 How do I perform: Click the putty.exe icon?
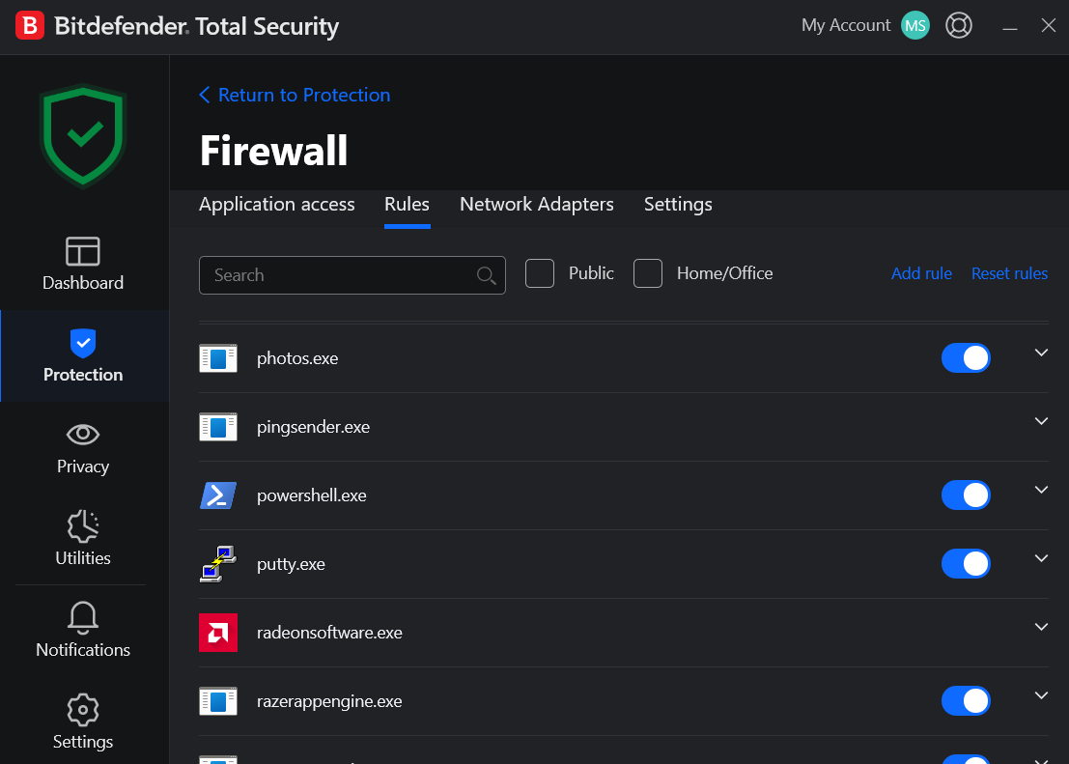(218, 564)
